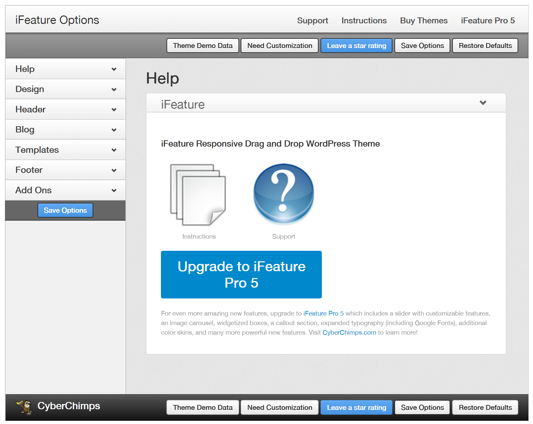Click the Support label under the question icon

(x=284, y=237)
